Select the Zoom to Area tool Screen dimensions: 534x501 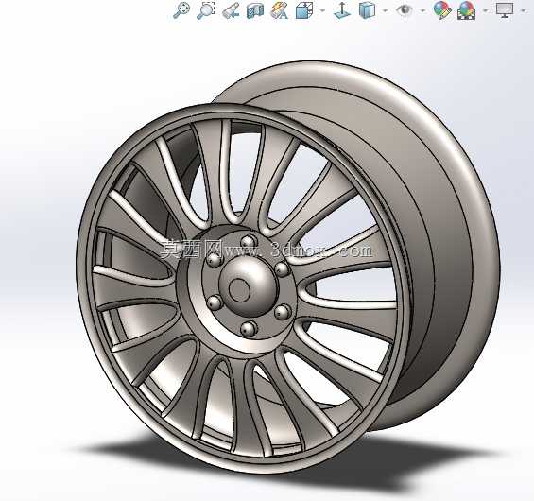pos(206,10)
